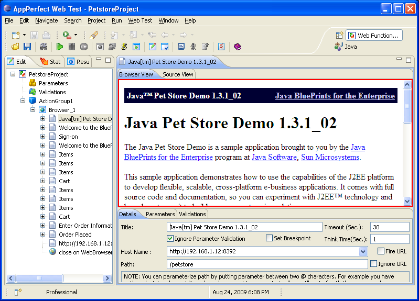Click the Timeout seconds field
The height and width of the screenshot is (301, 419).
point(390,227)
